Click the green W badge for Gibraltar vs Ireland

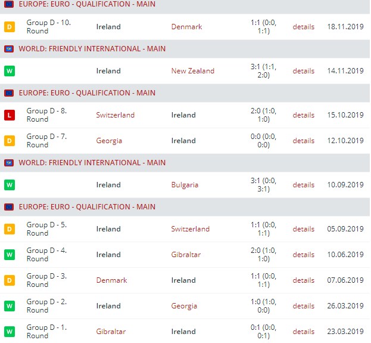pos(10,332)
